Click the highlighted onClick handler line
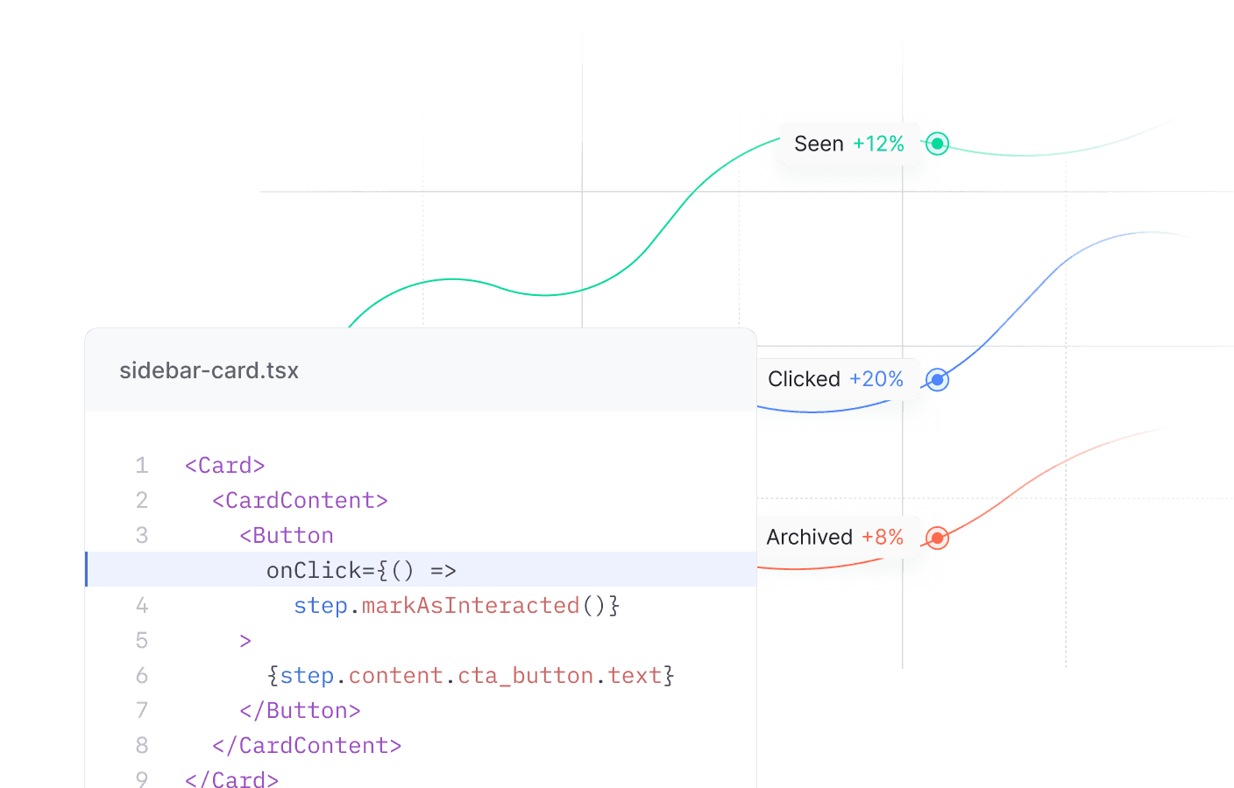 point(361,570)
